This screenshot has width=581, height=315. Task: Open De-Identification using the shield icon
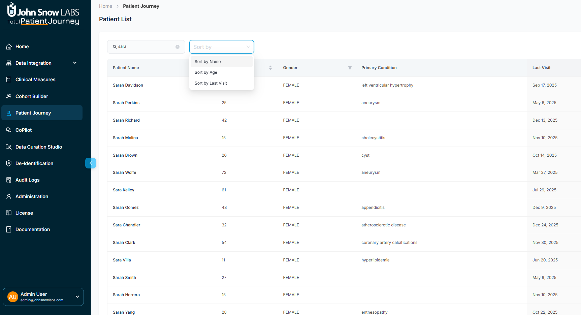pyautogui.click(x=9, y=163)
